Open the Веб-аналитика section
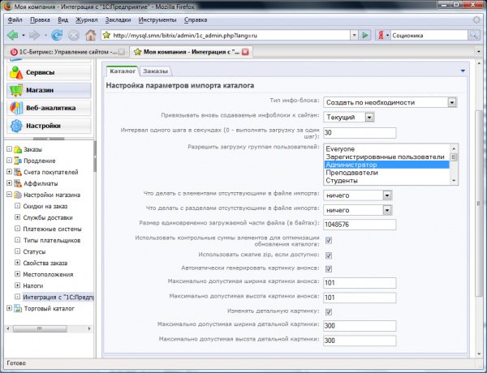 point(49,108)
